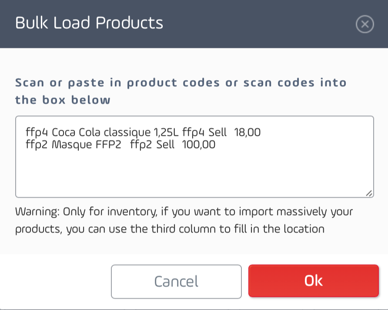Click the 18,00 value in the text box
The height and width of the screenshot is (310, 388).
click(x=247, y=132)
